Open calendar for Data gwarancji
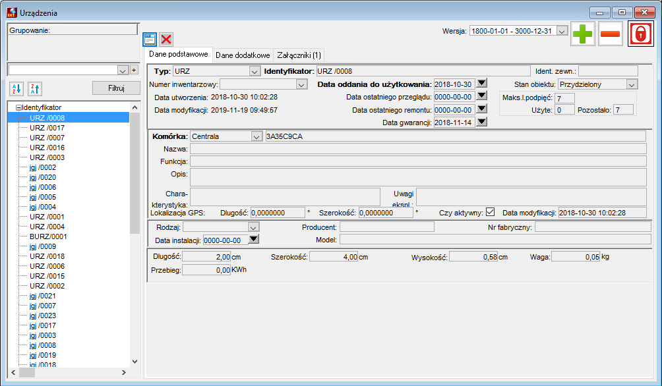662x386 pixels. click(x=482, y=123)
